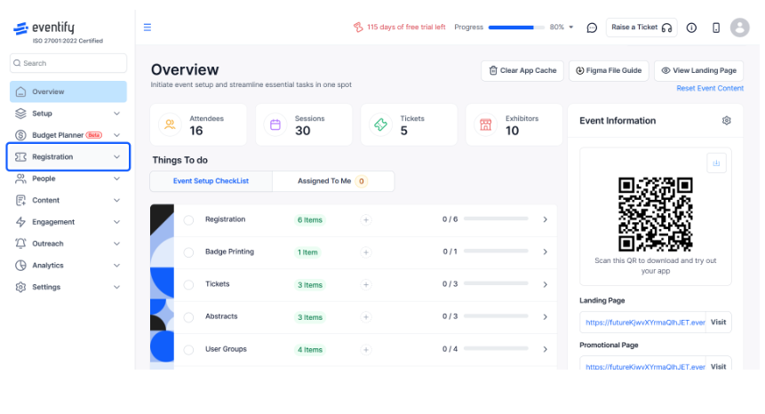This screenshot has height=414, width=765.
Task: Mark the Abstracts checklist circle
Action: [188, 317]
